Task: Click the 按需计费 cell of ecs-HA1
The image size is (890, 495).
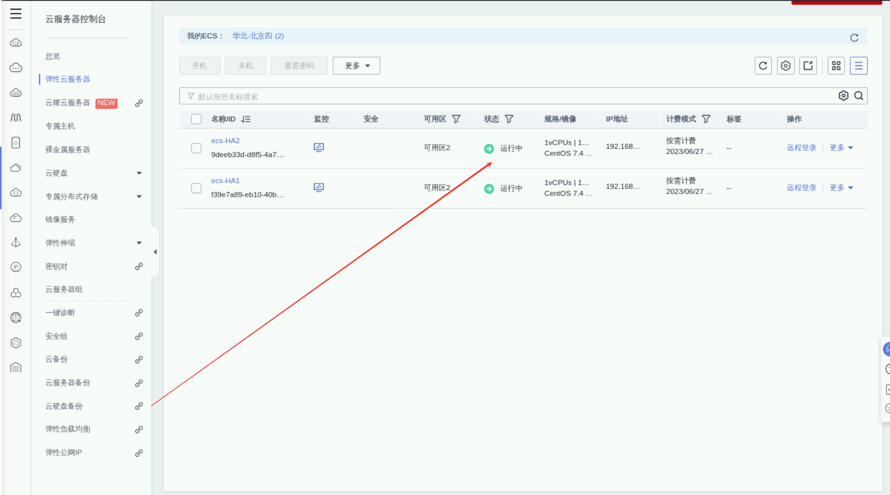Action: 681,181
